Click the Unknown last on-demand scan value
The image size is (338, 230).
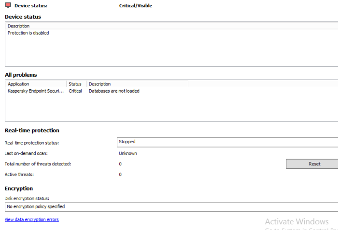pyautogui.click(x=128, y=153)
